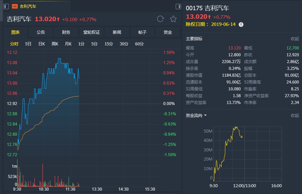Collapse the 资金流向 section
302x194 pixels.
tap(295, 116)
